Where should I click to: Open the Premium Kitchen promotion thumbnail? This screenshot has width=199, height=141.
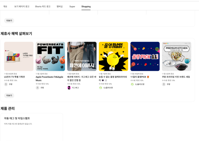click(x=176, y=56)
